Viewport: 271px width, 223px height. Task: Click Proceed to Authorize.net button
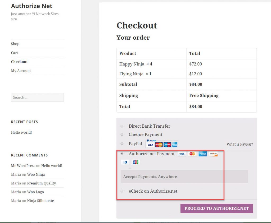(x=216, y=208)
